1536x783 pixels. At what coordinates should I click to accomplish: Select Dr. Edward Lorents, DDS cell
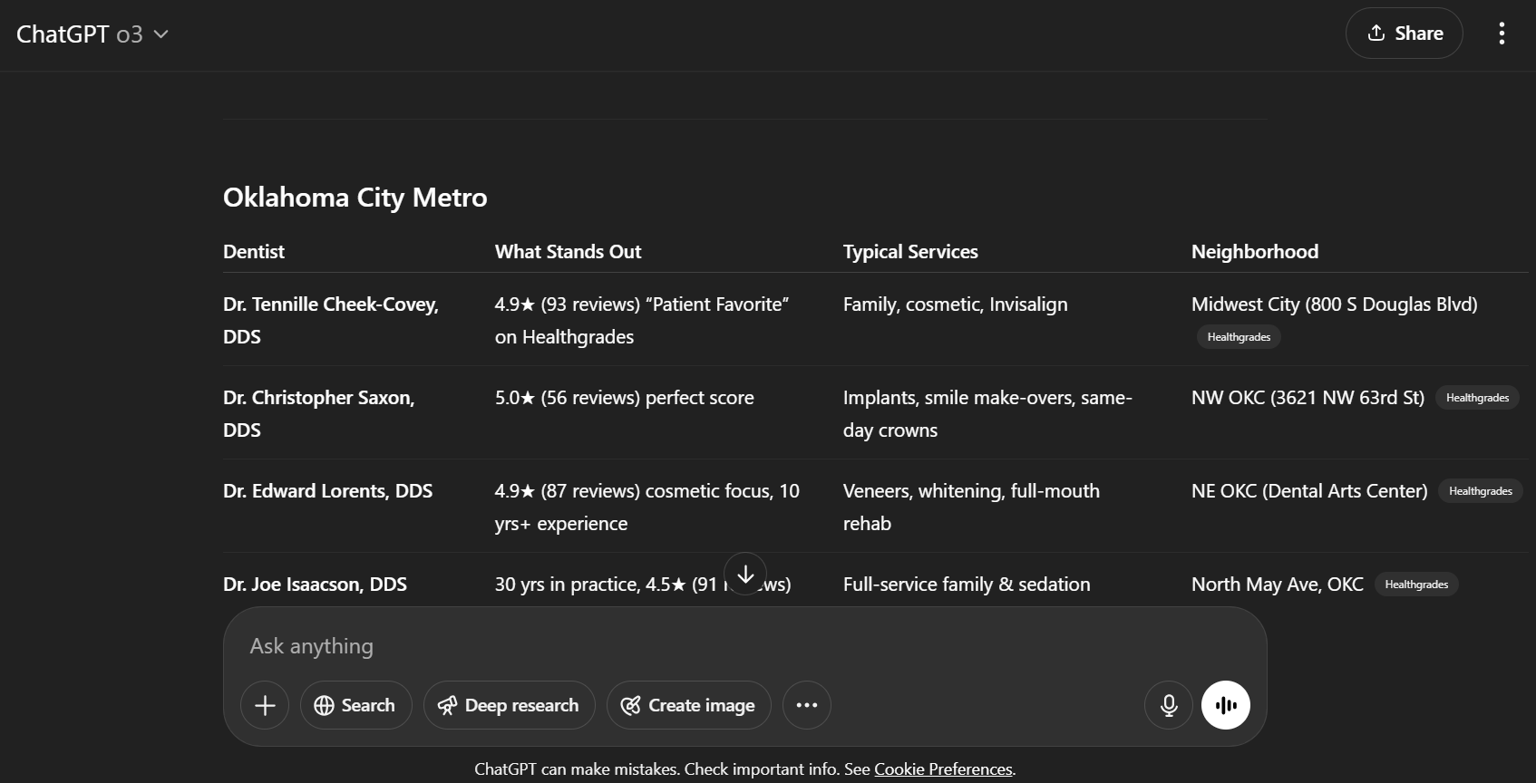pyautogui.click(x=328, y=491)
